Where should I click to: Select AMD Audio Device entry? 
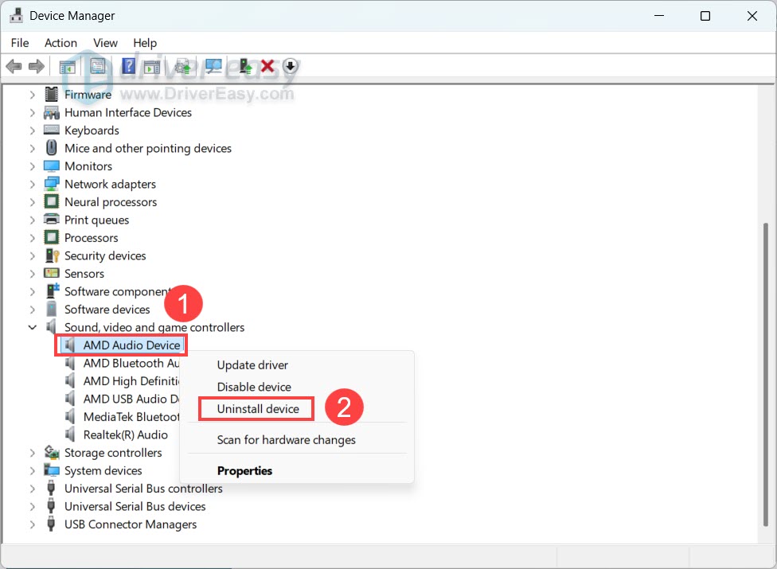pos(131,345)
